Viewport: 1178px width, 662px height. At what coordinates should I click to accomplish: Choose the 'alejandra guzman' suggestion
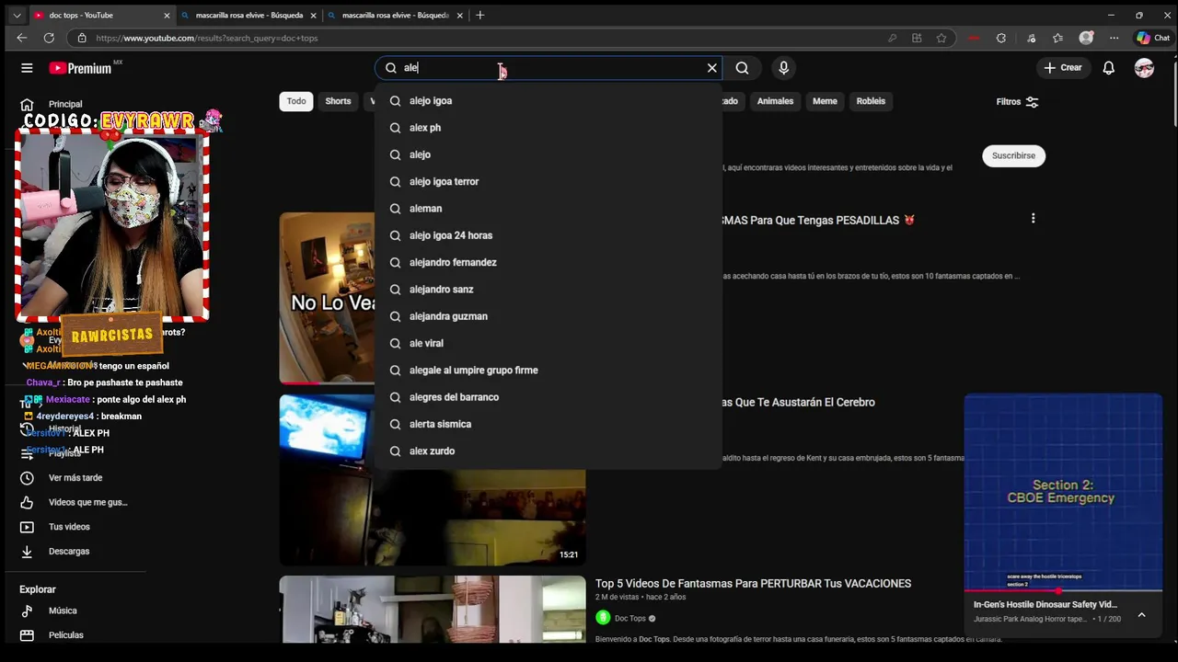(x=549, y=316)
